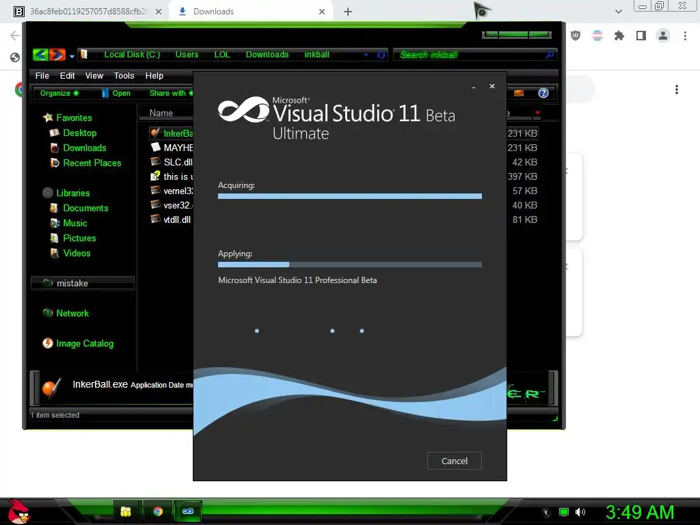
Task: Open the Organize dropdown
Action: click(59, 93)
